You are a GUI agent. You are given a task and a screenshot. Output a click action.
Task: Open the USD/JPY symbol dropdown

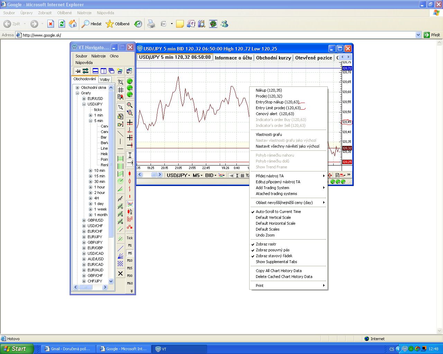coord(179,175)
